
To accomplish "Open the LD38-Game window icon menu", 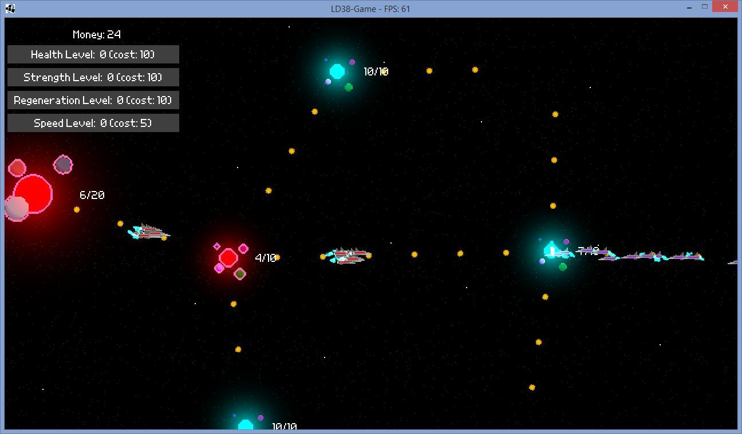I will (x=10, y=8).
